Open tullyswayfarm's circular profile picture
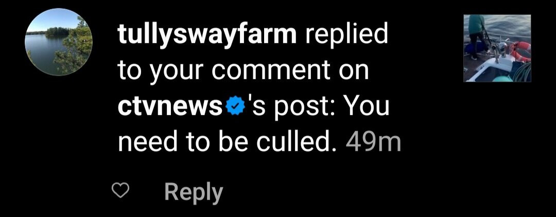Screen dimensions: 556x217 coord(59,42)
